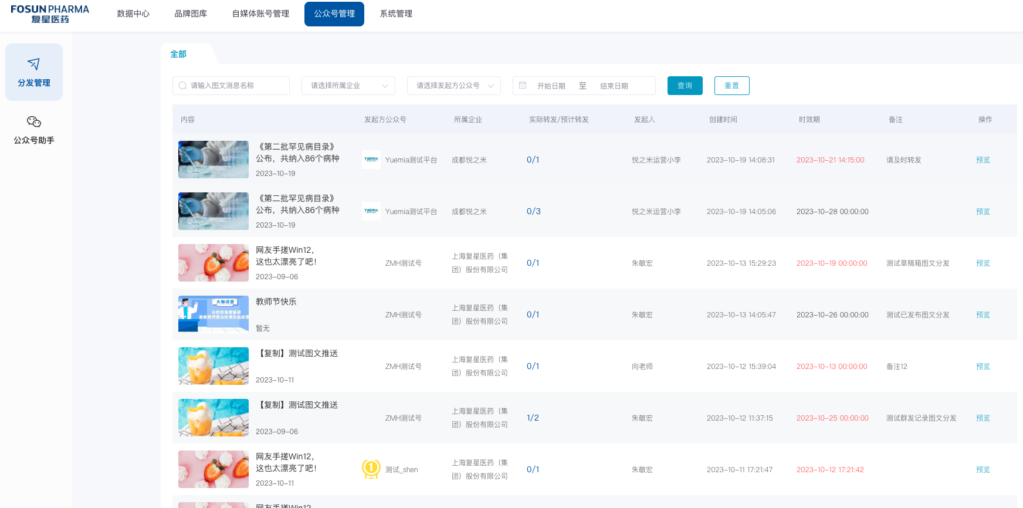
Task: Open 数据中心 menu
Action: [133, 13]
